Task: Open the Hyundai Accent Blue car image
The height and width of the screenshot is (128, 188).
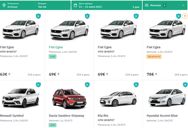Action: (x=167, y=97)
